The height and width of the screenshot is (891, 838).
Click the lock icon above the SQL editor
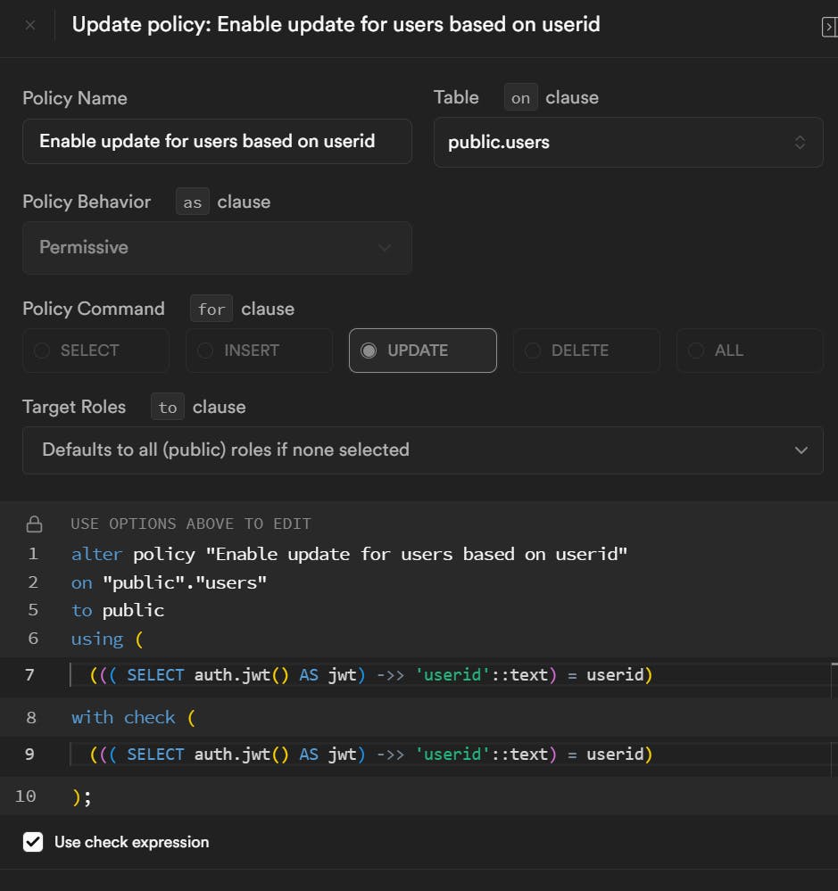coord(34,524)
